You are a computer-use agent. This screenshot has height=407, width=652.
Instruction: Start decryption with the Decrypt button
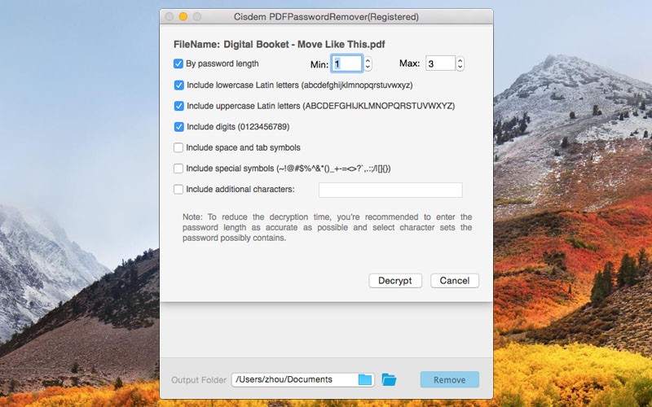point(395,281)
